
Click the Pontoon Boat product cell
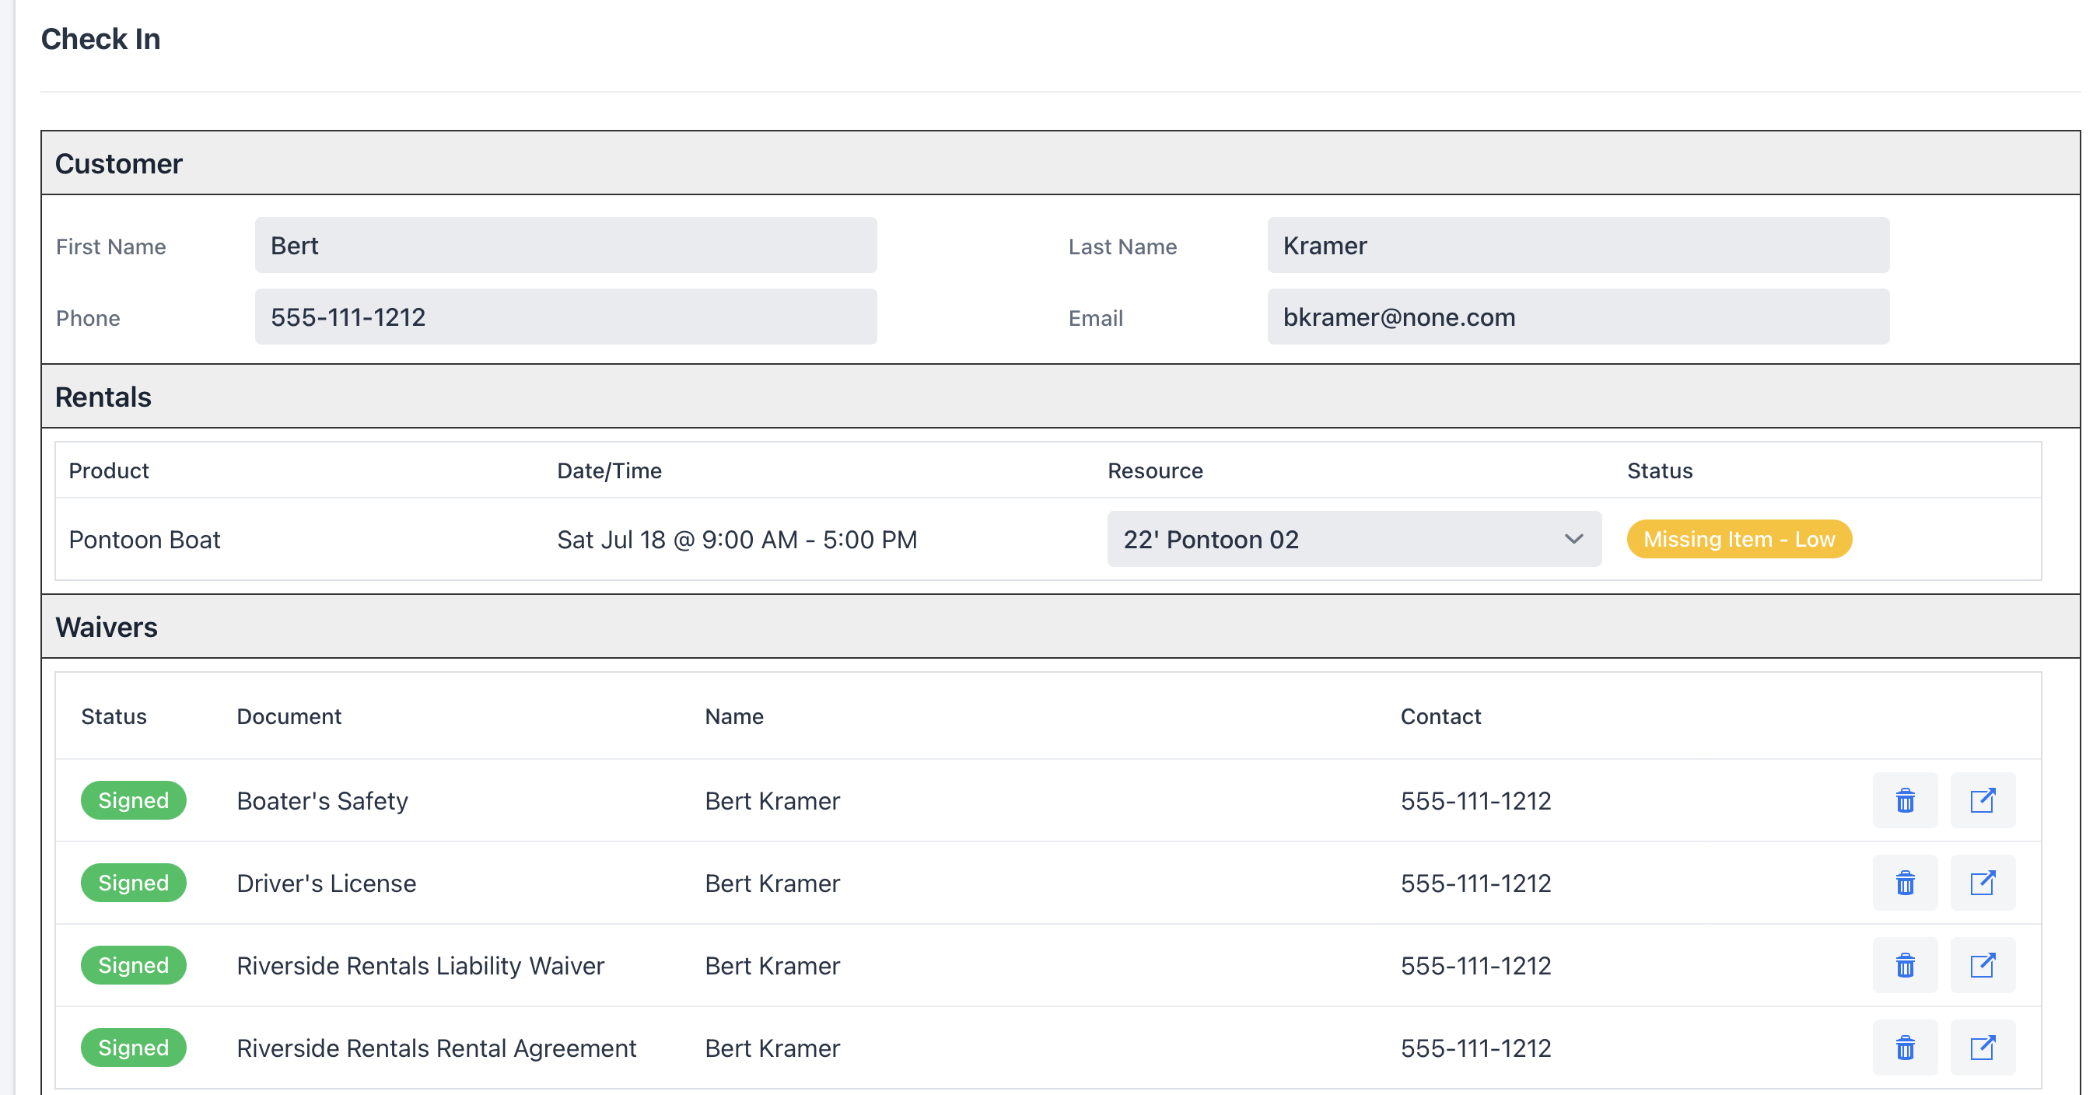(145, 540)
